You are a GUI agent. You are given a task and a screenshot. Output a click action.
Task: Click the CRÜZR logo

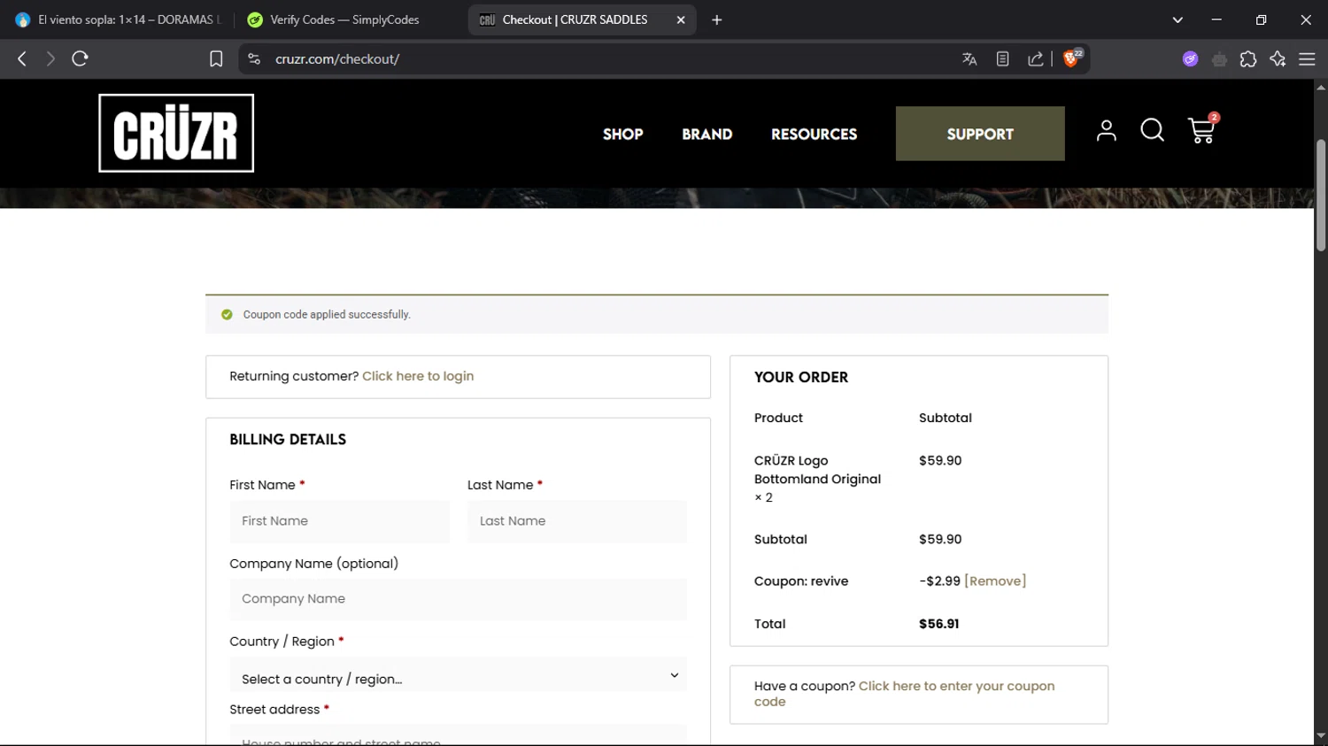(176, 134)
